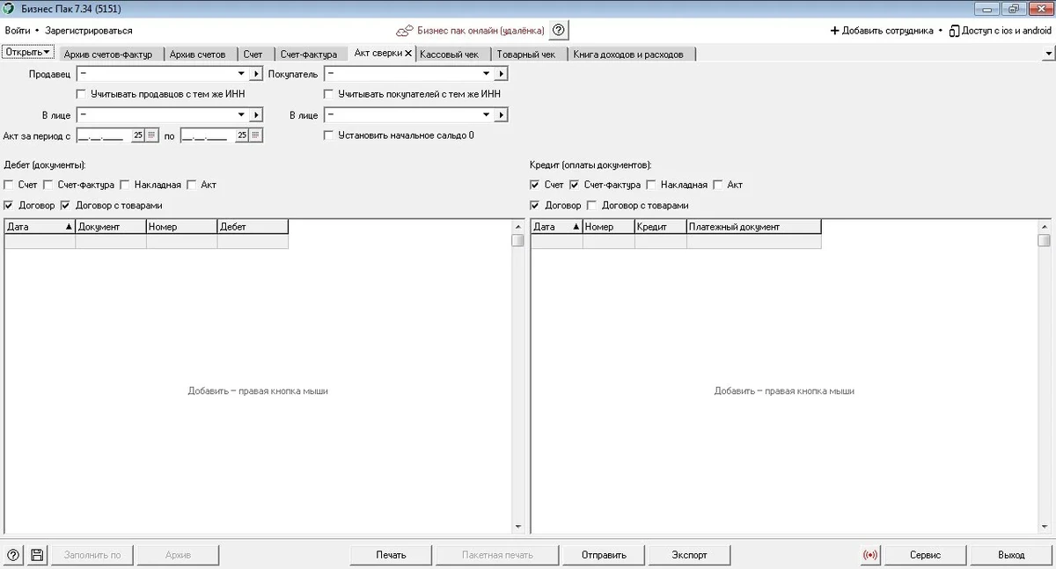This screenshot has height=569, width=1056.
Task: Open calendar for period start date
Action: click(x=151, y=135)
